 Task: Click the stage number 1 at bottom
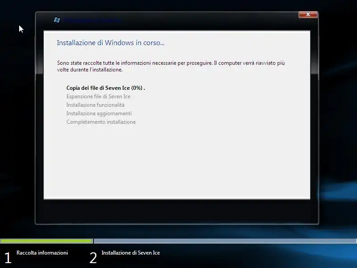8,258
